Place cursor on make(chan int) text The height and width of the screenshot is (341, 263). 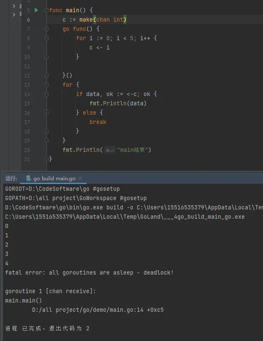pyautogui.click(x=103, y=20)
